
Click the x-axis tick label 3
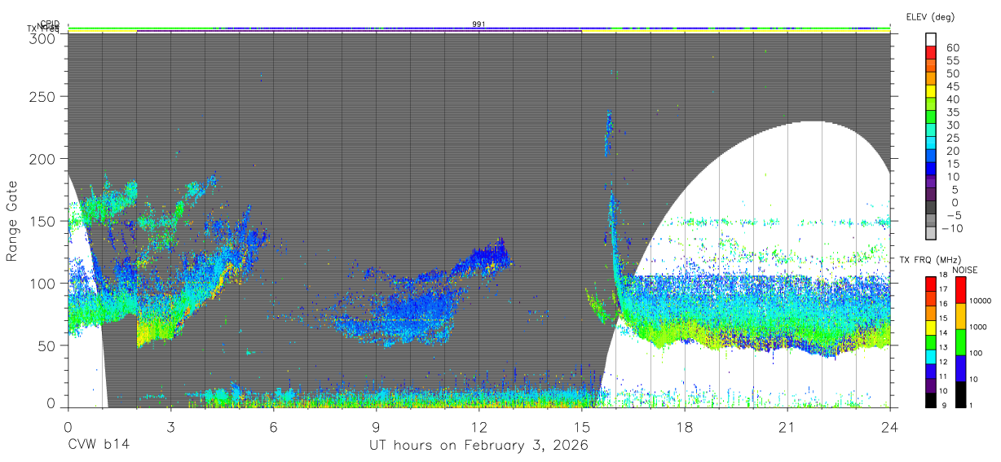[170, 426]
